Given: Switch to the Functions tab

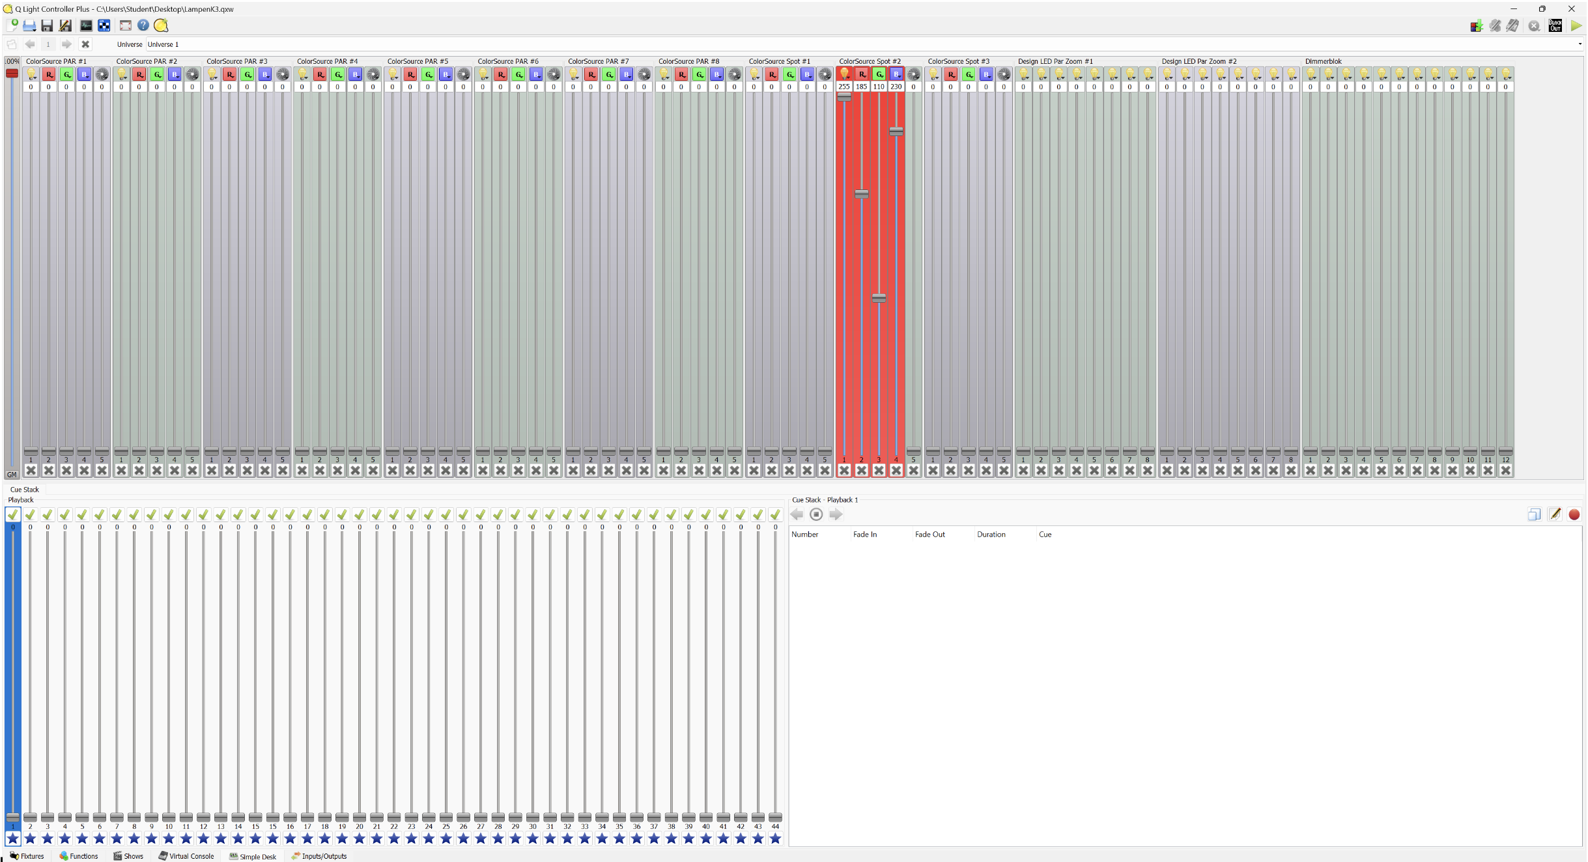Looking at the screenshot, I should [x=79, y=856].
